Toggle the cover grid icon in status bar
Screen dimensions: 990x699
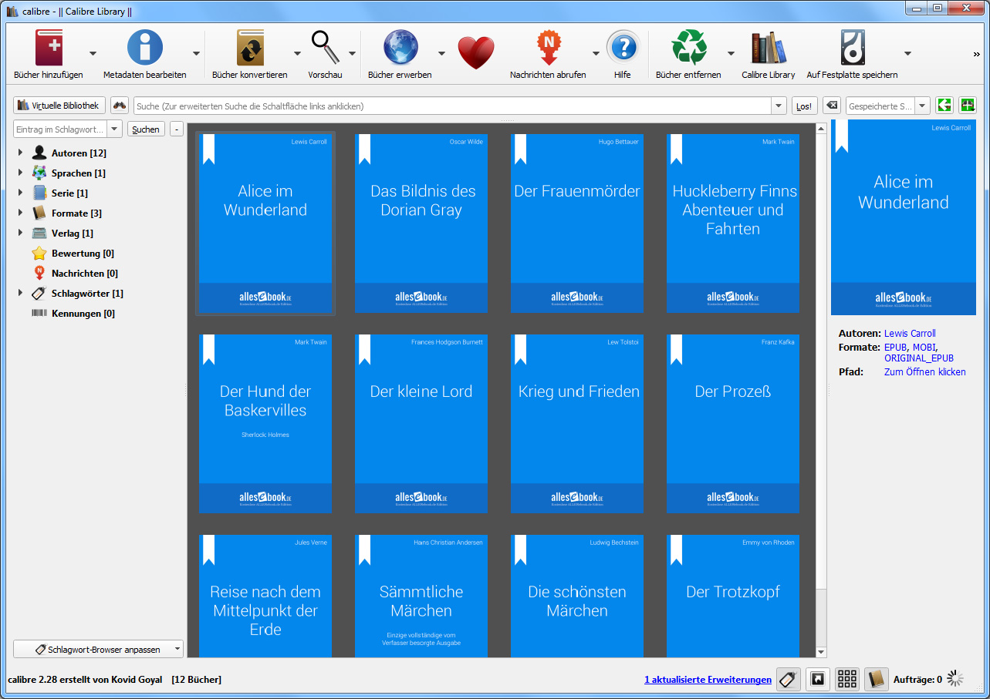[x=847, y=679]
